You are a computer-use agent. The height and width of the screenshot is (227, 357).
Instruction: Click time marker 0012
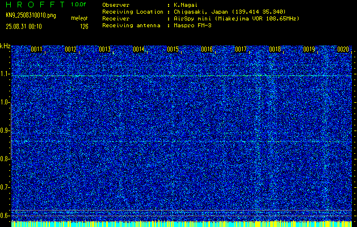[x=70, y=49]
